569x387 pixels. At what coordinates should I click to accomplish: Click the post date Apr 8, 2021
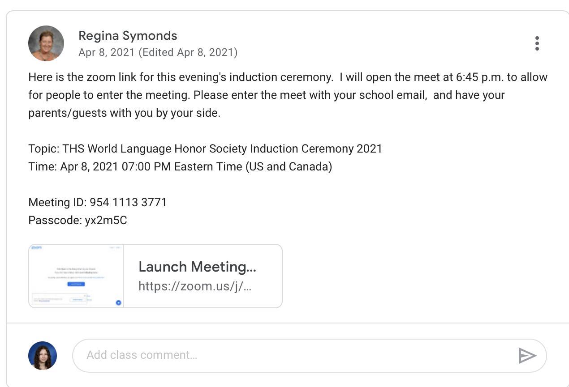107,52
